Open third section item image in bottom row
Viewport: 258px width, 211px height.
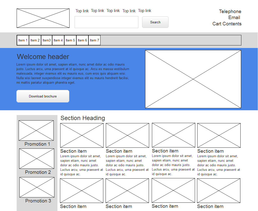point(173,190)
